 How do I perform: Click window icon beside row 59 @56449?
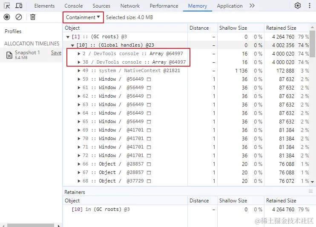149,79
